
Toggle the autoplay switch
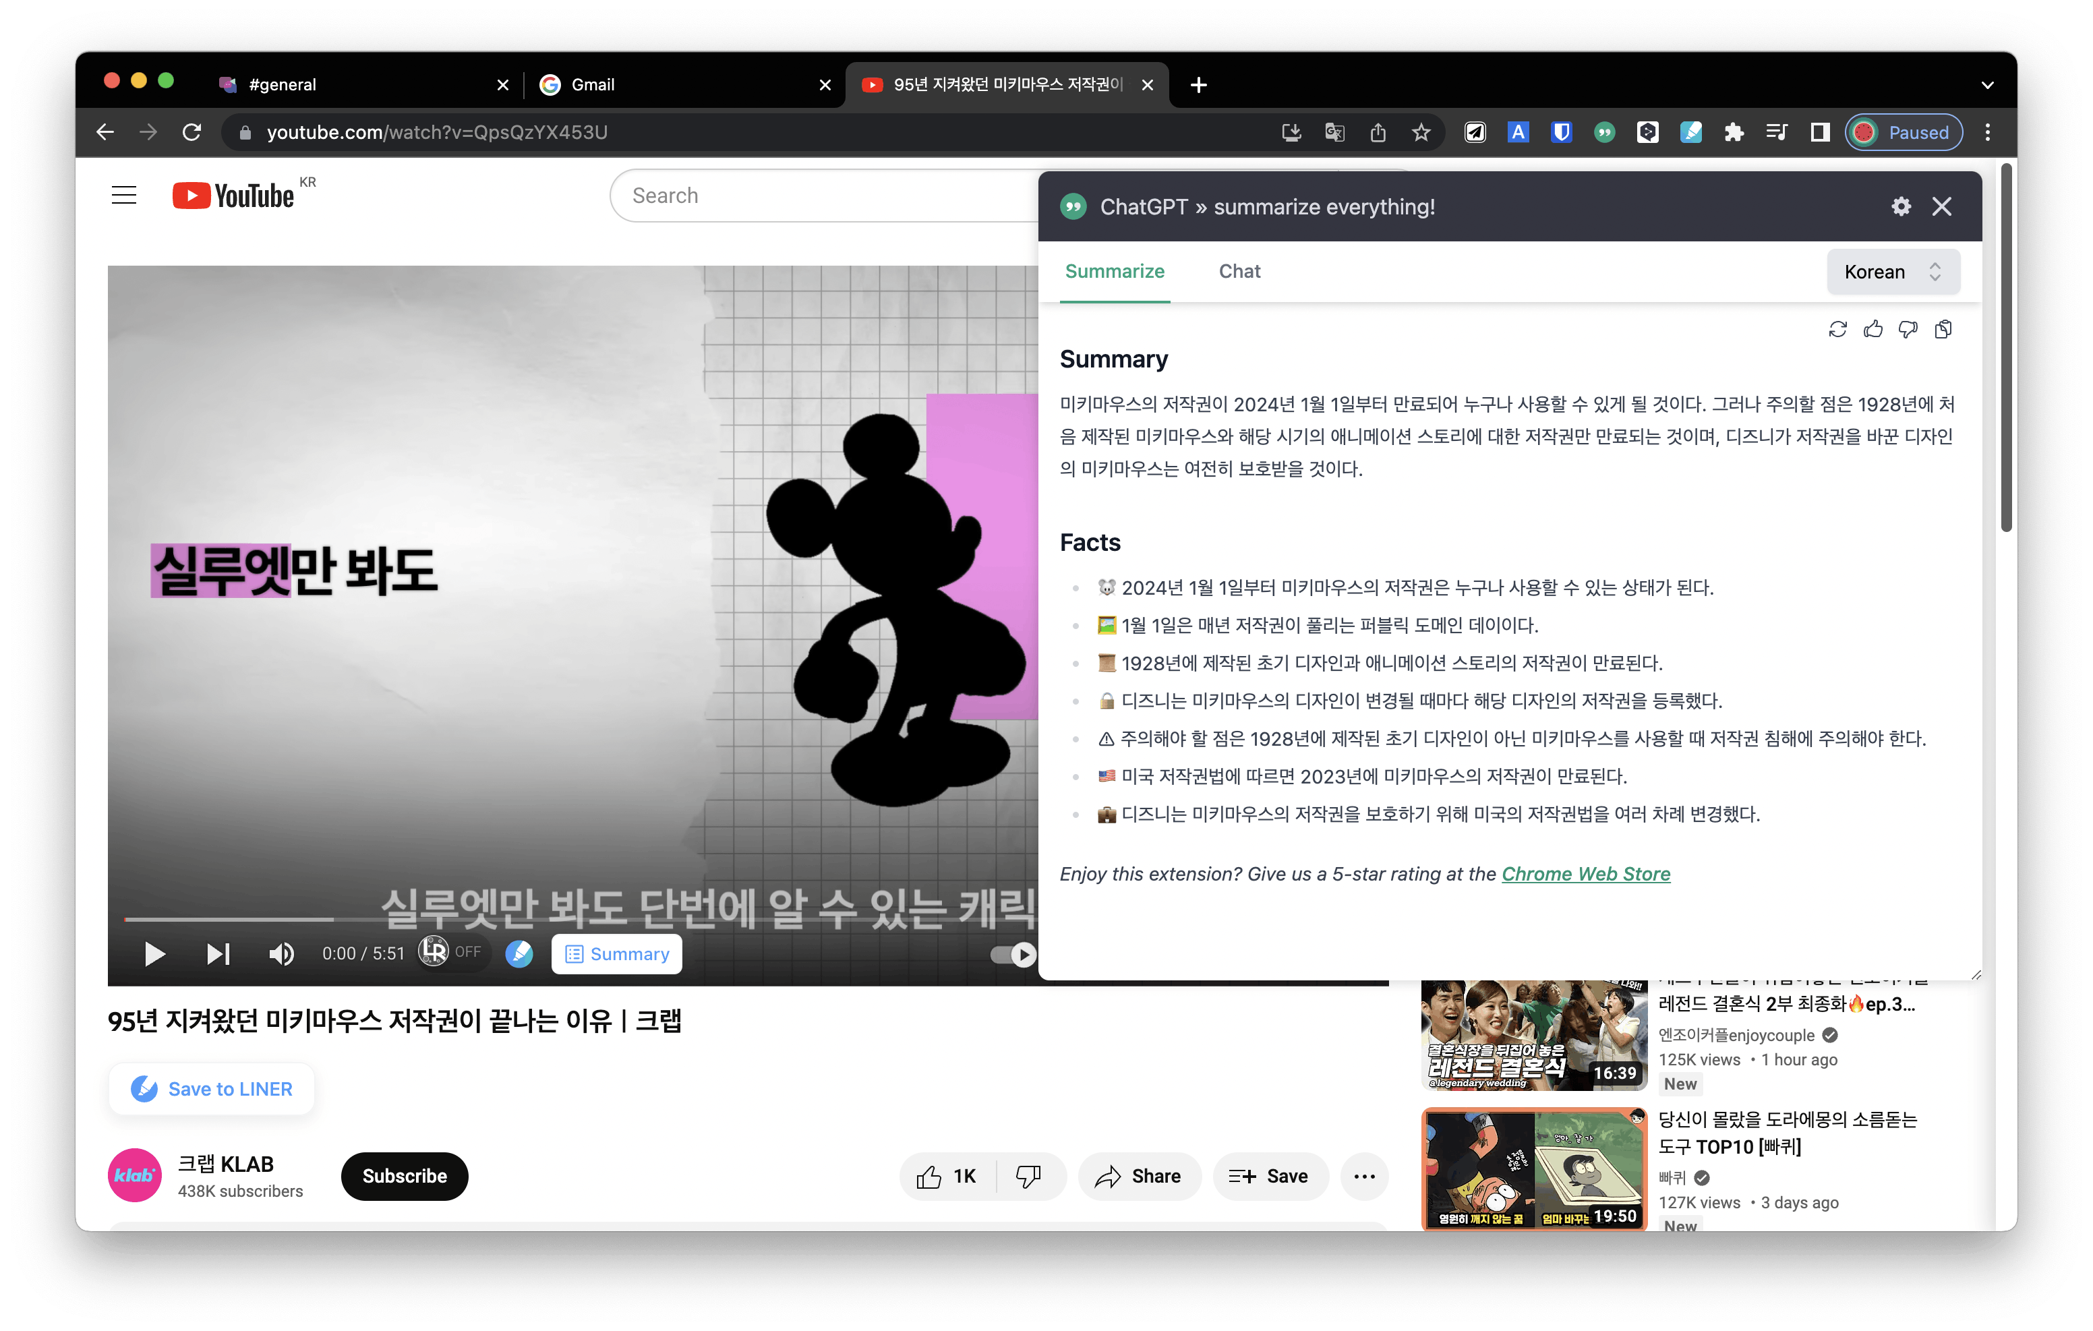click(1013, 955)
